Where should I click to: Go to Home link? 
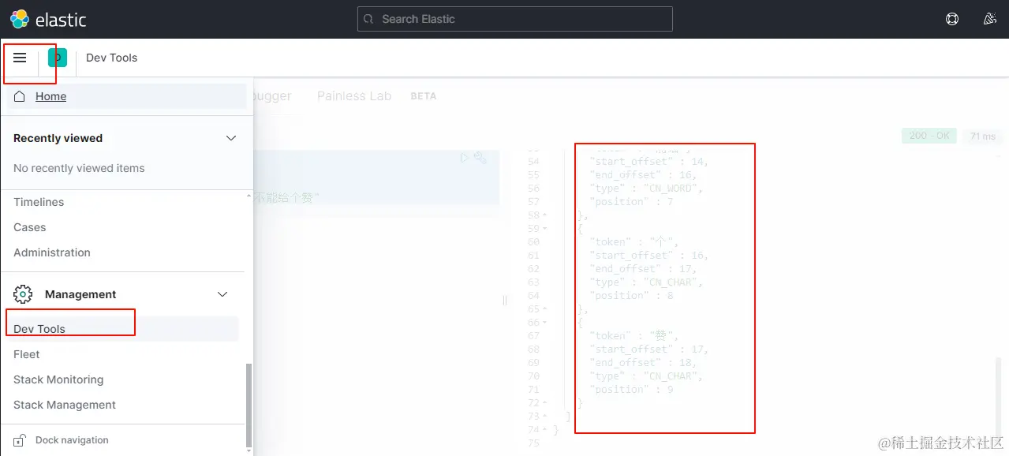[50, 96]
